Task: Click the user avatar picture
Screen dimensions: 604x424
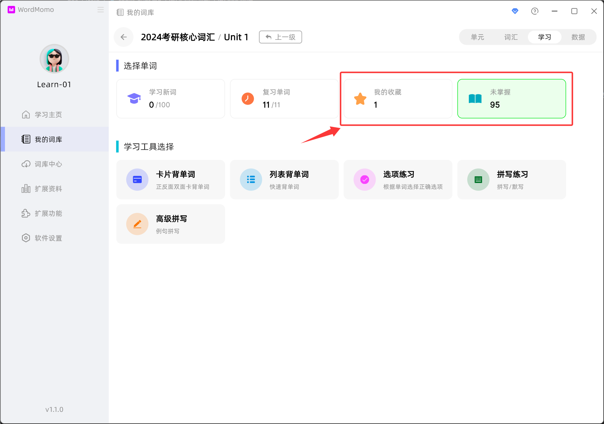Action: click(54, 59)
